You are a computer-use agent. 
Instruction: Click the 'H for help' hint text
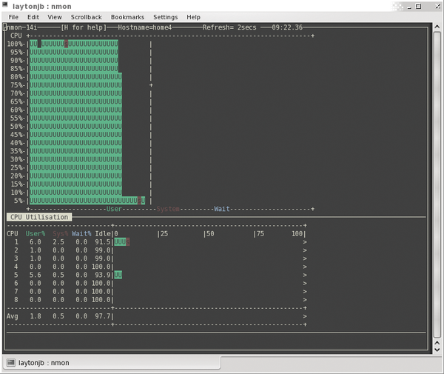(x=84, y=27)
